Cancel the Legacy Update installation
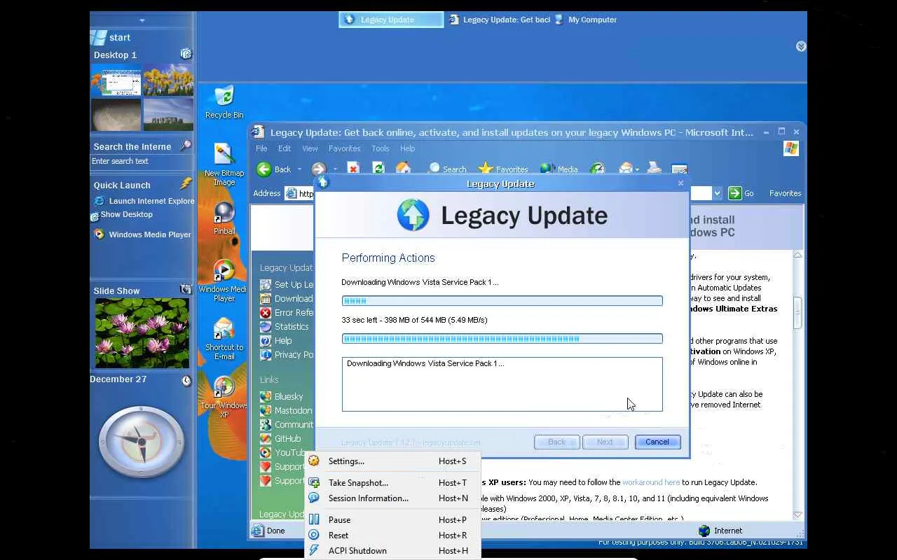897x560 pixels. (x=657, y=442)
